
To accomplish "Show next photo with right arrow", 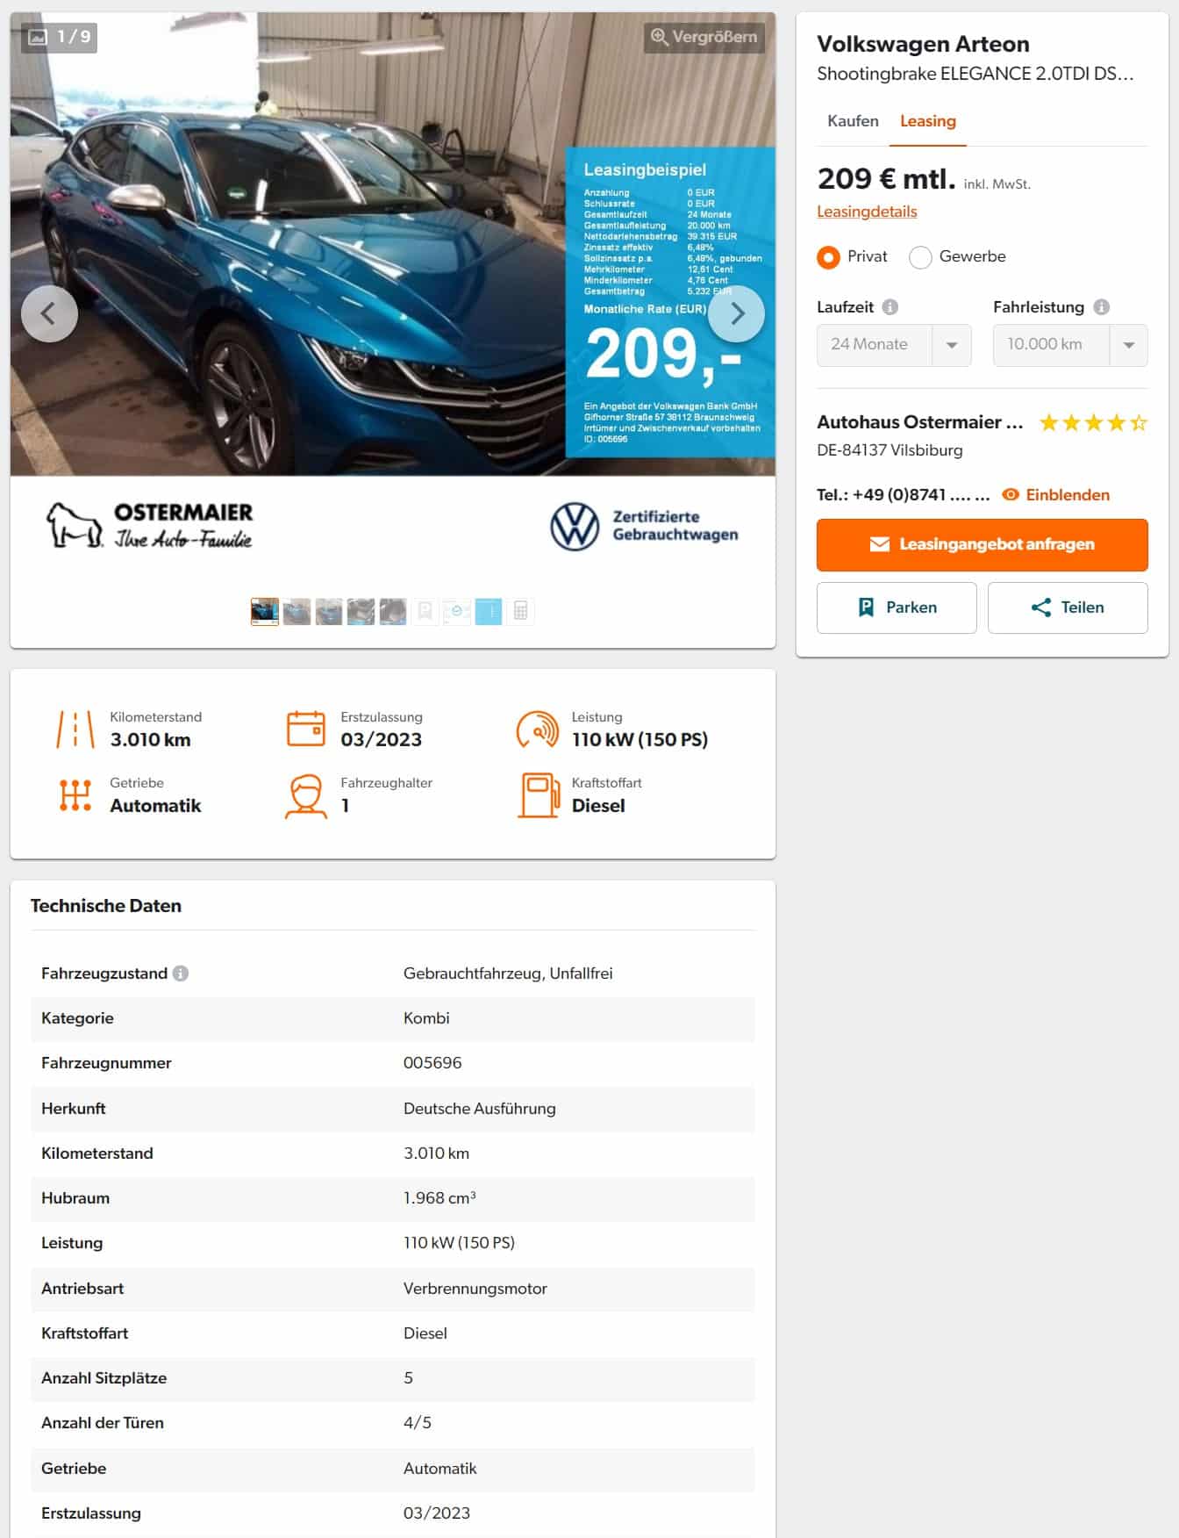I will tap(737, 313).
